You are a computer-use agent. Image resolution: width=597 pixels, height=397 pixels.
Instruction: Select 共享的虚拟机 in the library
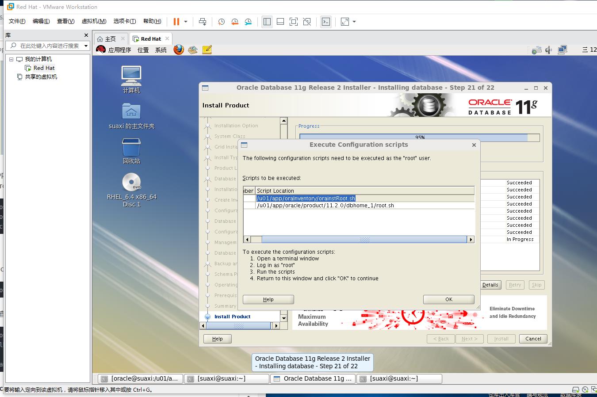[x=41, y=76]
